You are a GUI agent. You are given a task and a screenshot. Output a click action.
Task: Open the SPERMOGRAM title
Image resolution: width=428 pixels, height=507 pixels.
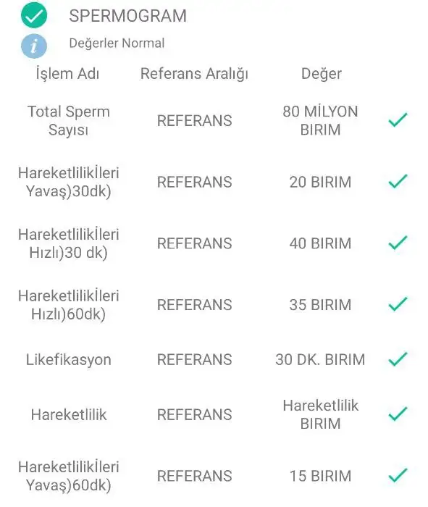click(x=127, y=16)
